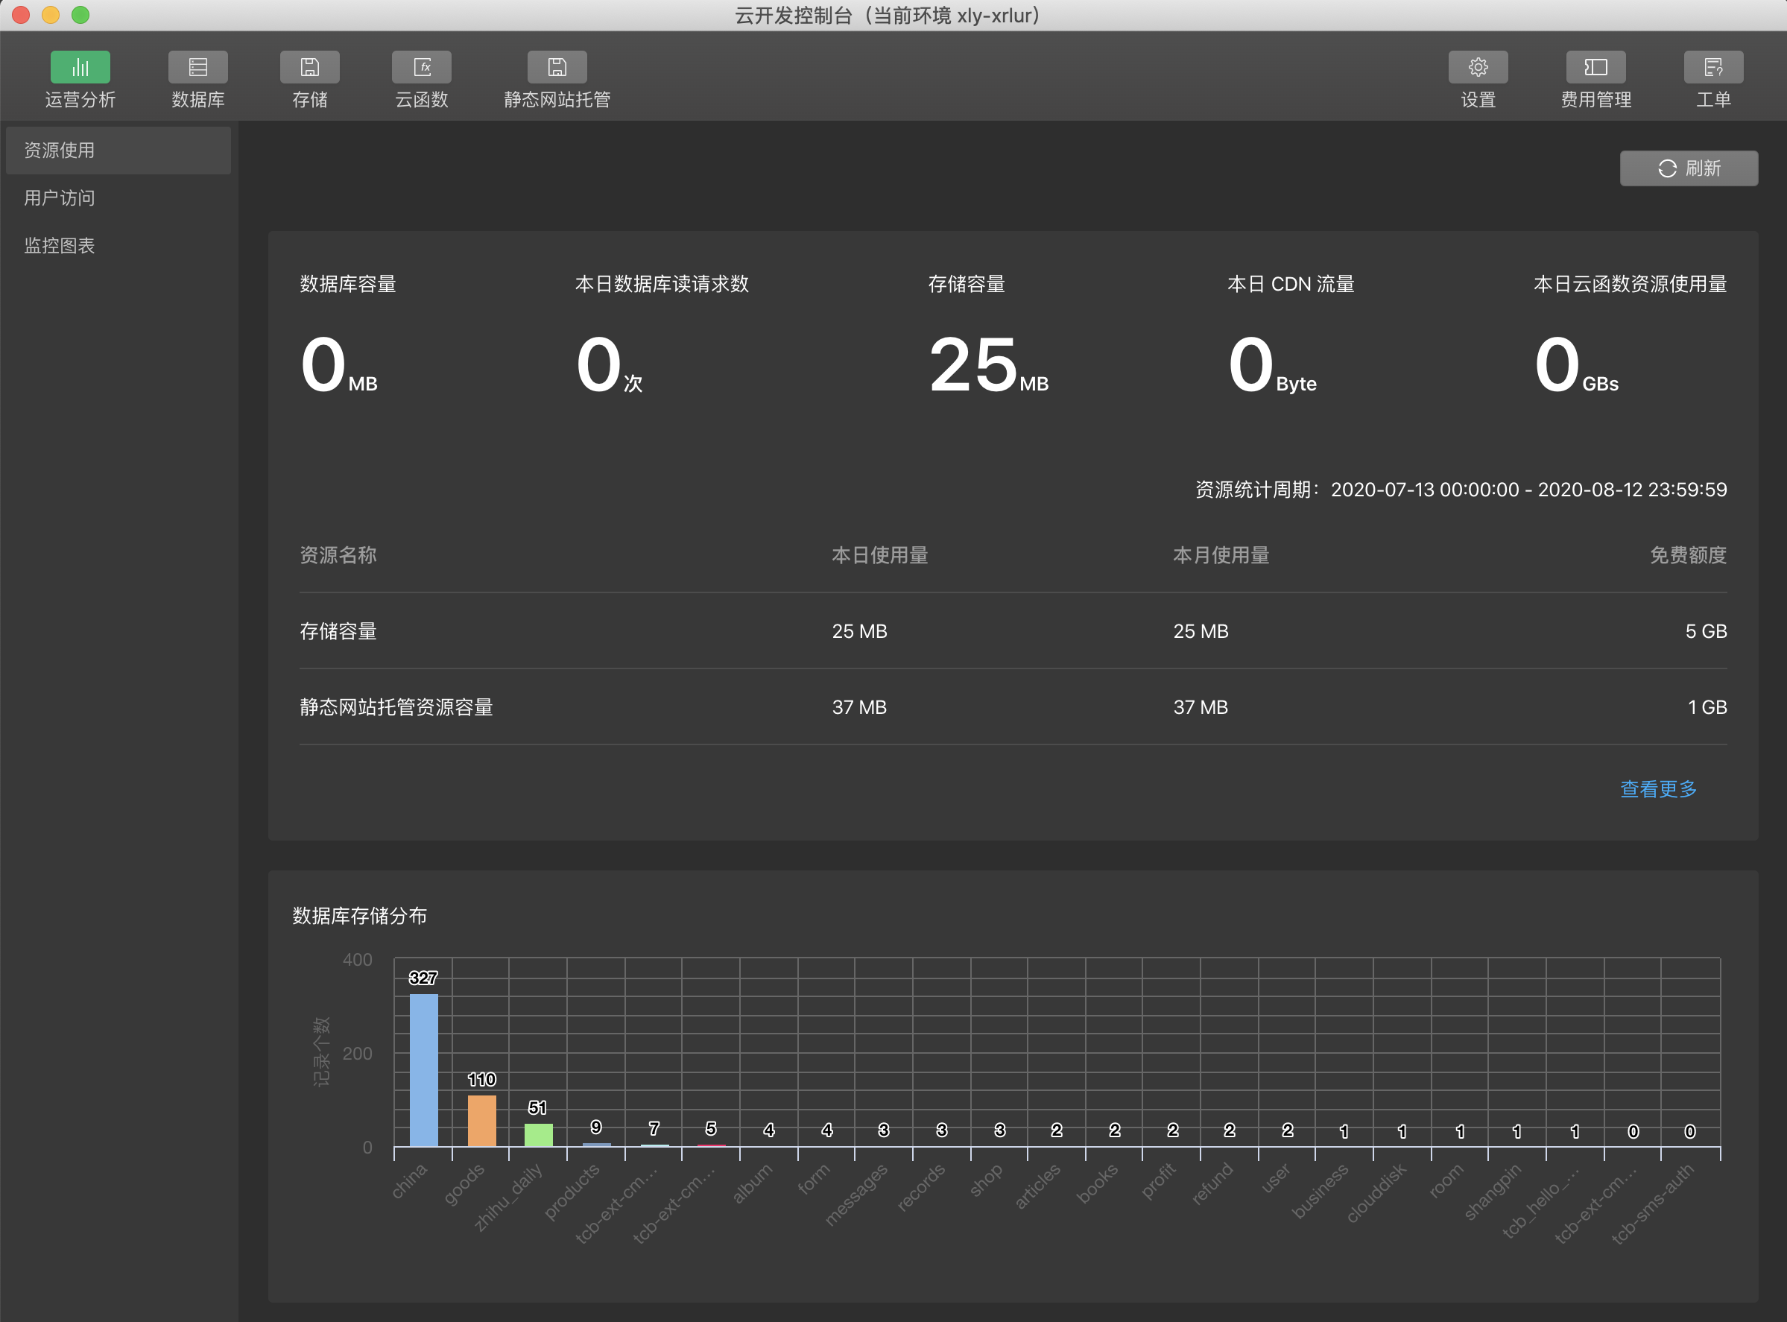This screenshot has width=1787, height=1322.
Task: Open the 静态网站托管 hosting icon
Action: [x=557, y=67]
